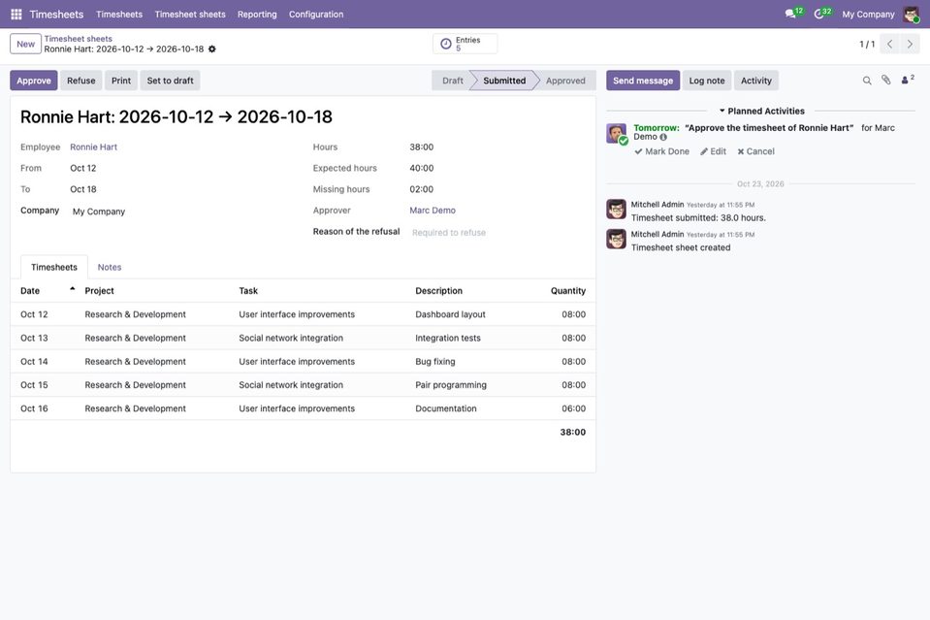This screenshot has width=930, height=620.
Task: Create a New timesheet sheet
Action: pyautogui.click(x=25, y=44)
